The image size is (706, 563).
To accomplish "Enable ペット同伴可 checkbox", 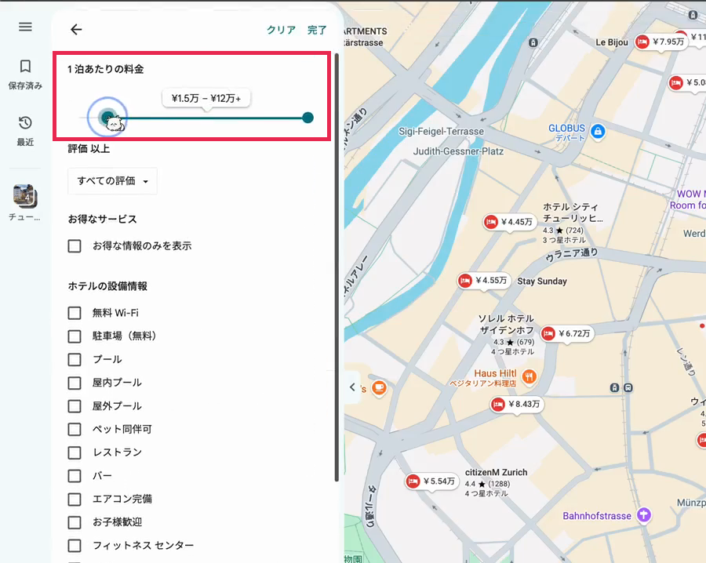I will (75, 430).
